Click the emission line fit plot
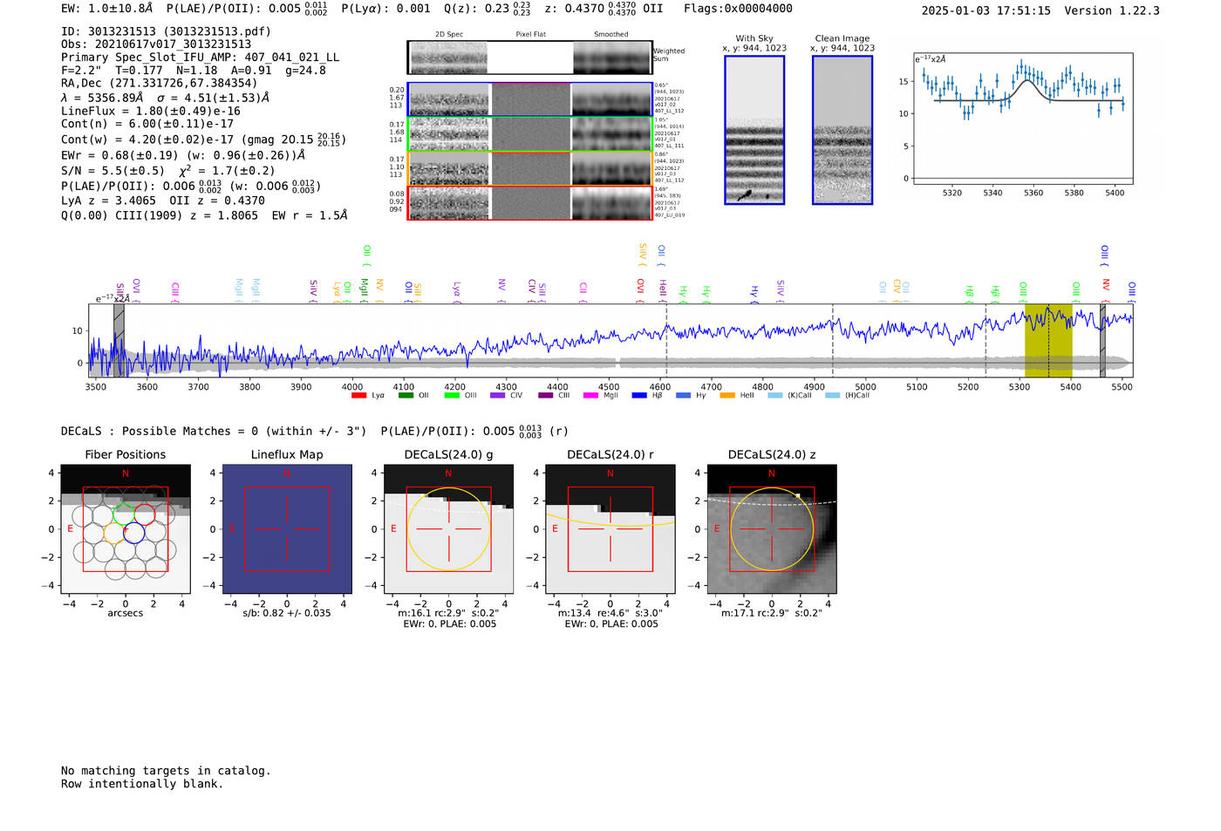The height and width of the screenshot is (831, 1221). [1022, 119]
